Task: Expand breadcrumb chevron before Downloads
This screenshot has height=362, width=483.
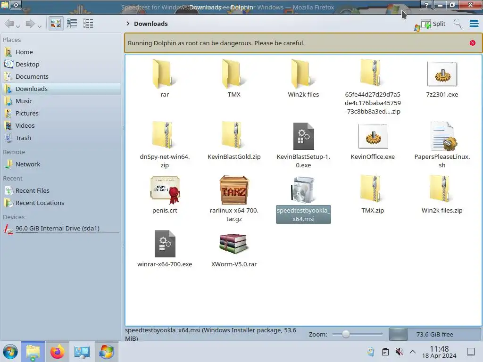Action: point(128,24)
